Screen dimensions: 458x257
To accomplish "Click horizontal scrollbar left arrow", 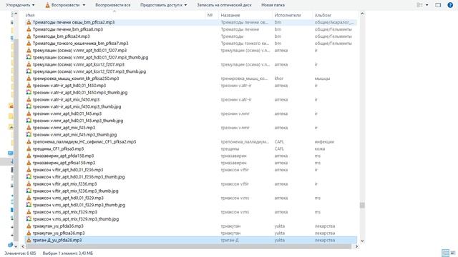I will 23,246.
